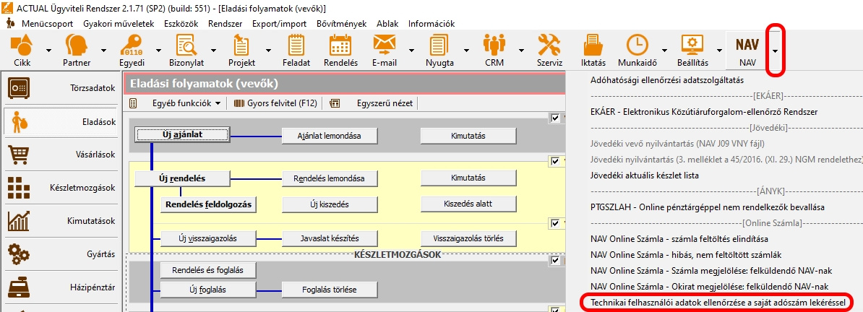Viewport: 863px width, 312px height.
Task: Expand the Cikk dropdown arrow
Action: pos(48,50)
